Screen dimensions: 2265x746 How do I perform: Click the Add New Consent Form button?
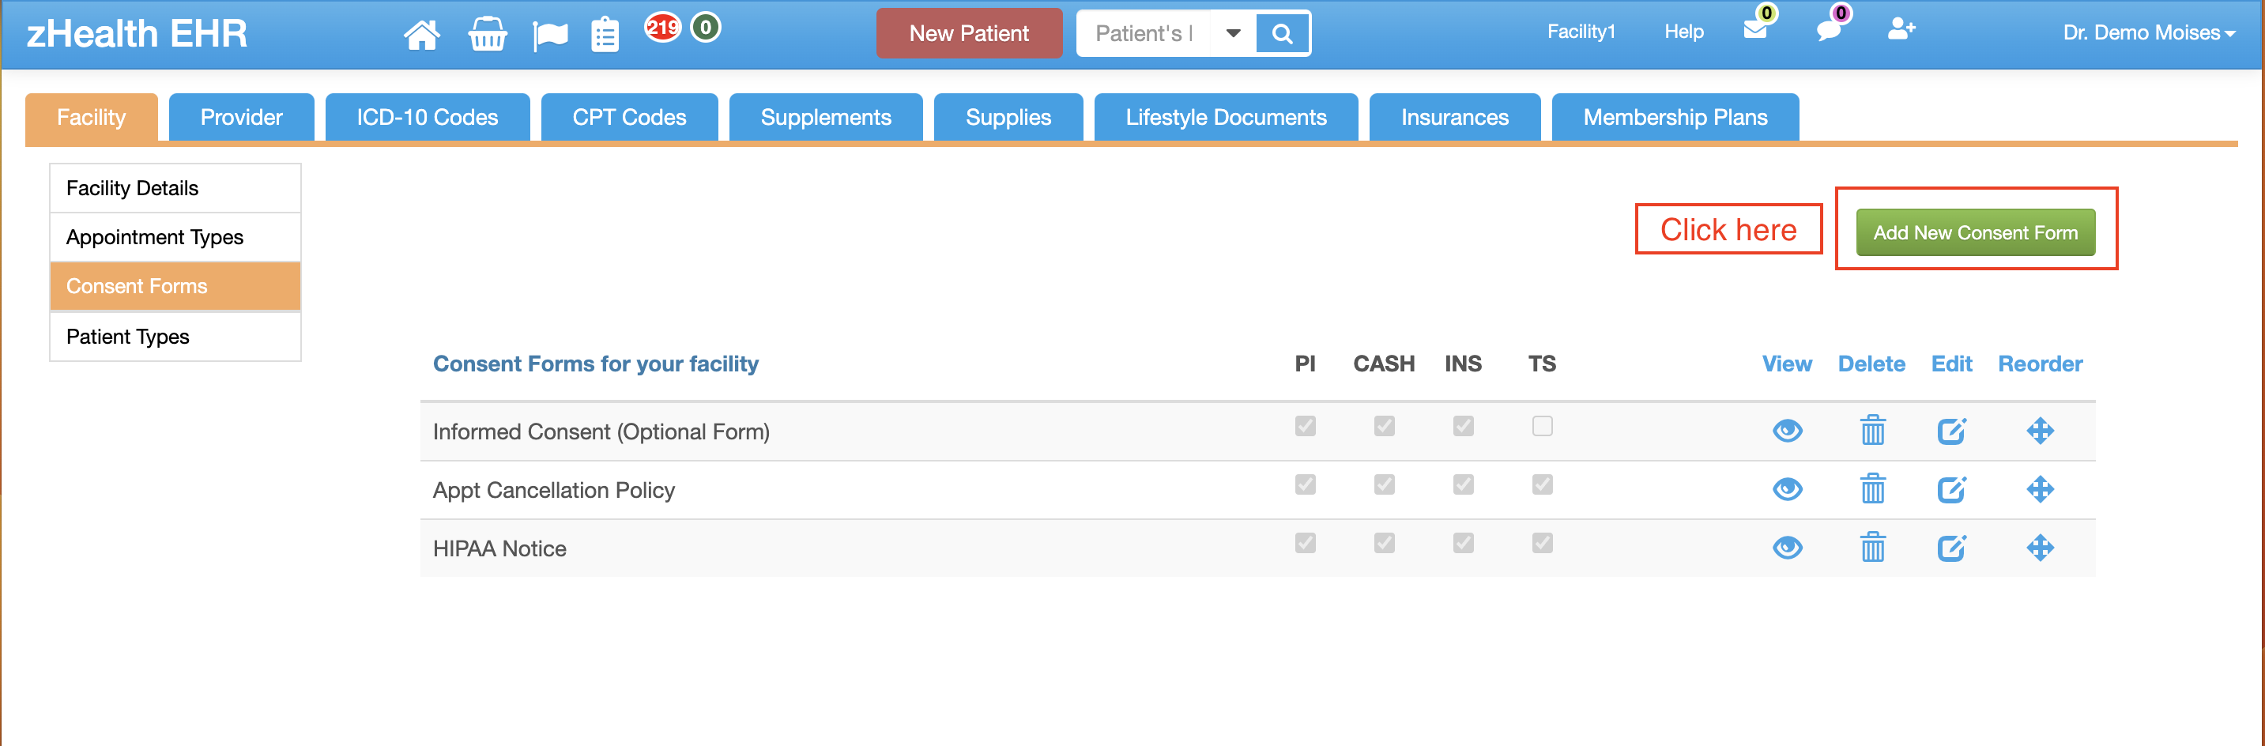(x=1975, y=233)
